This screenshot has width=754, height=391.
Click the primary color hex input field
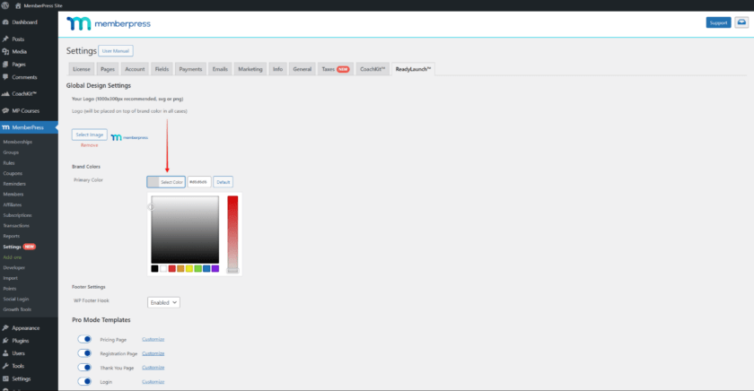click(x=199, y=182)
